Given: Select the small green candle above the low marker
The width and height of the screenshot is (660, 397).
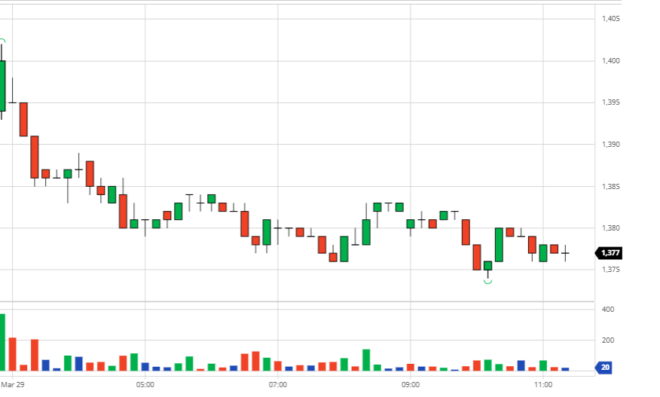Looking at the screenshot, I should [488, 266].
